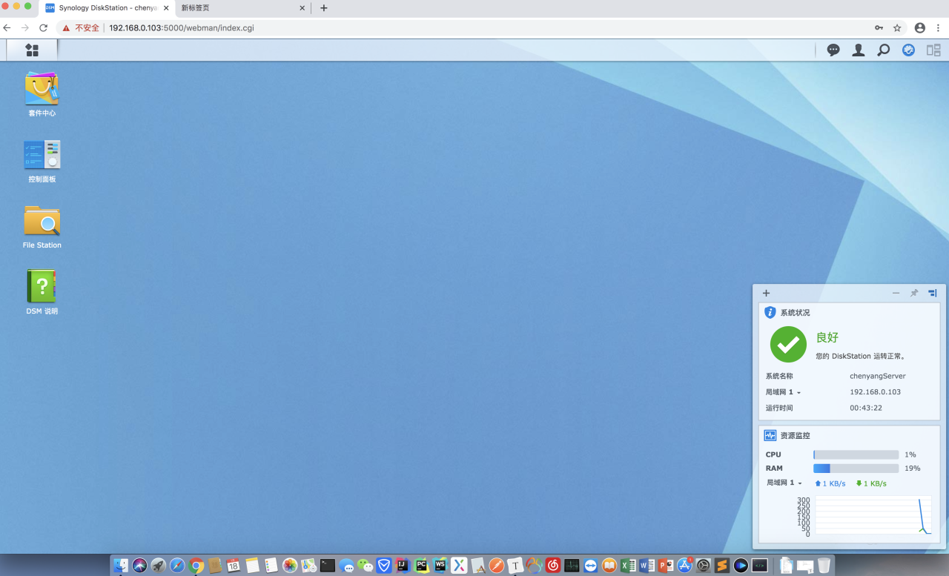Image resolution: width=949 pixels, height=576 pixels.
Task: Open DSM notifications chat-bubble icon
Action: click(833, 50)
